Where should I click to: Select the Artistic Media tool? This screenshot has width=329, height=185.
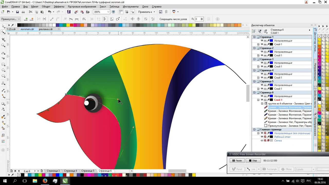pyautogui.click(x=3, y=58)
